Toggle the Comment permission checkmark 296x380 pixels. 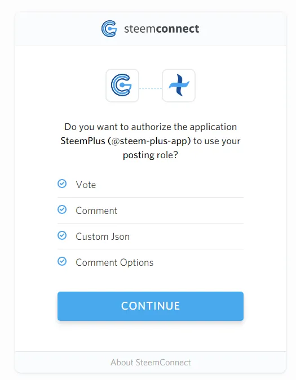tap(62, 209)
